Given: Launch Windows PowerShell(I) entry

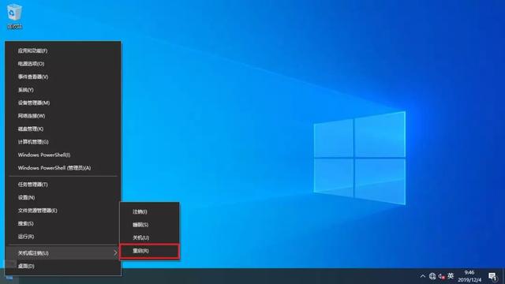Looking at the screenshot, I should (63, 155).
